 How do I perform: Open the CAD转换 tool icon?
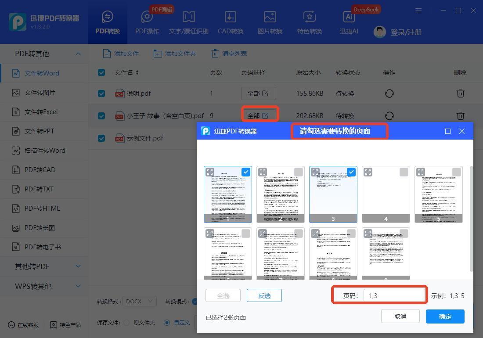pos(230,18)
